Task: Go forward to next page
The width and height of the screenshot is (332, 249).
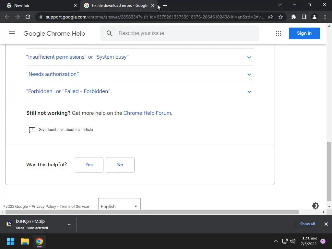Action: click(x=18, y=17)
